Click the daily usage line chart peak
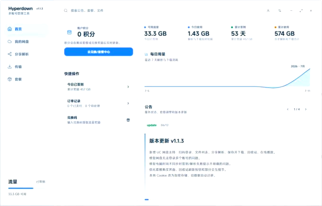 coord(310,69)
